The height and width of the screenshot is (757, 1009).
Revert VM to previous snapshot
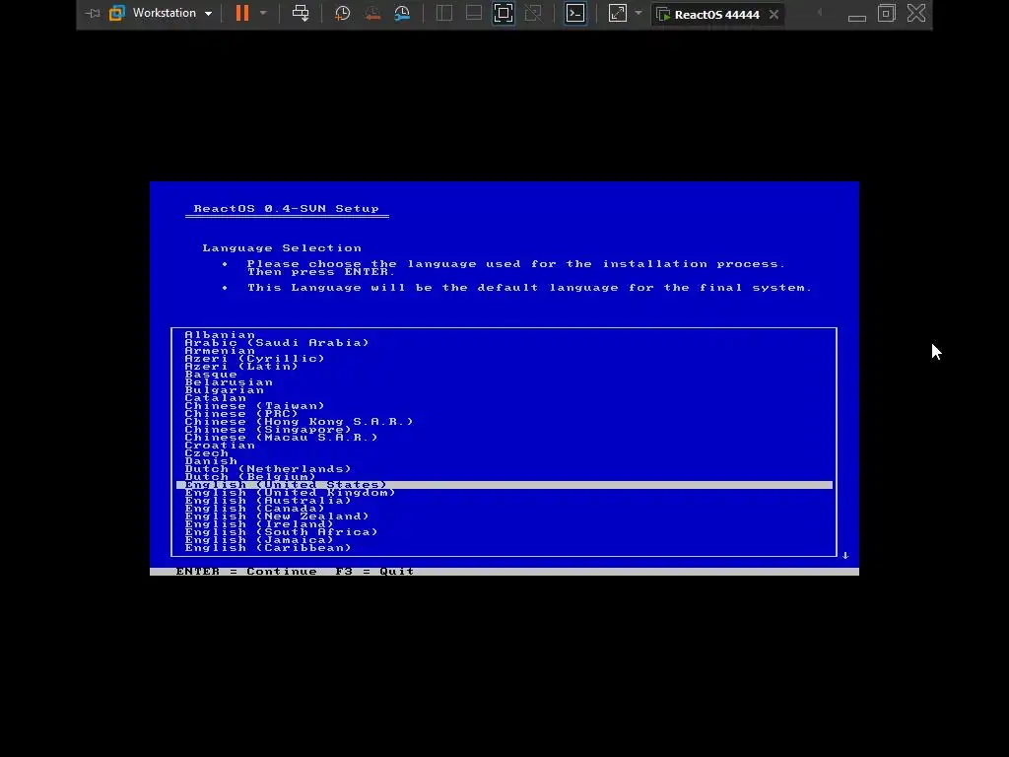(372, 13)
